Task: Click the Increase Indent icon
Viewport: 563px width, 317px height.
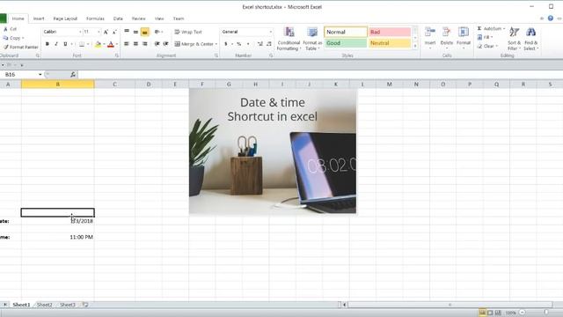Action: point(165,44)
